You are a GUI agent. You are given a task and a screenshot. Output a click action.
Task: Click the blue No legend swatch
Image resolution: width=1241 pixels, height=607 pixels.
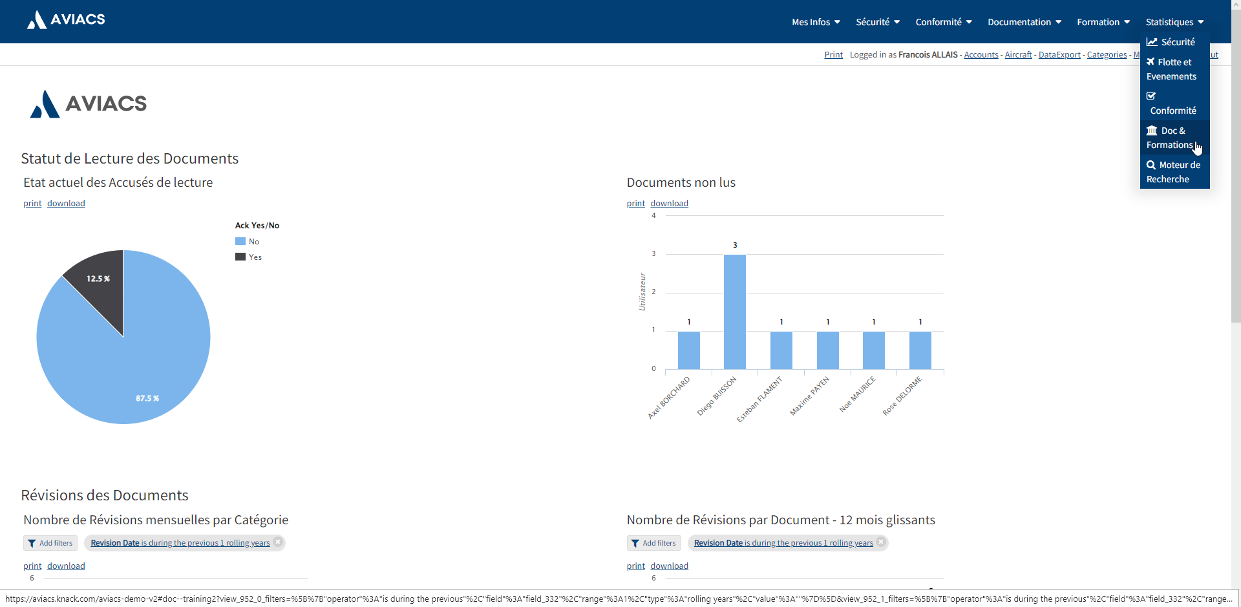coord(240,241)
